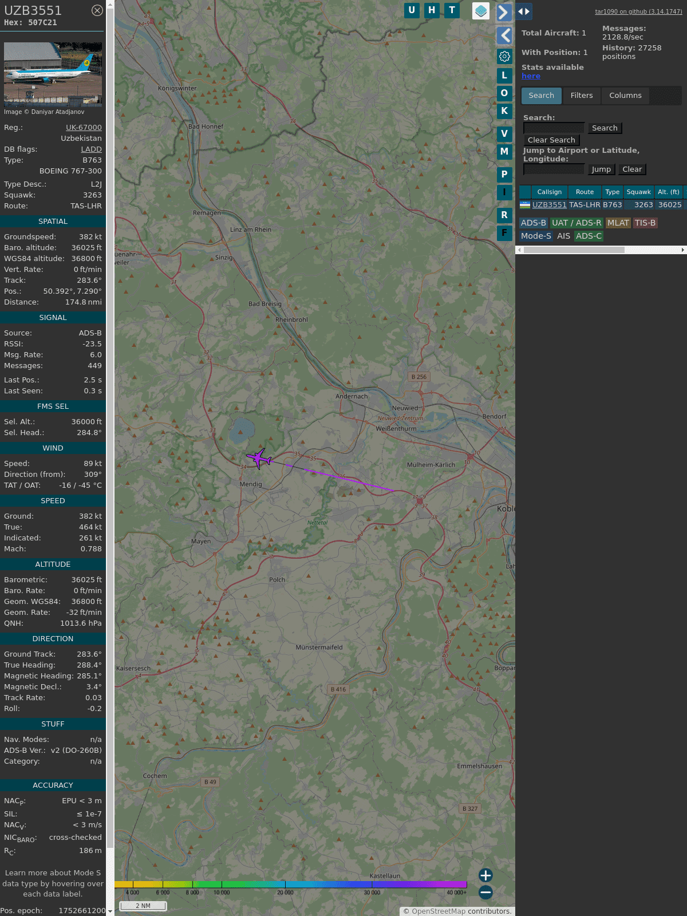Toggle the R map button
Image resolution: width=687 pixels, height=916 pixels.
(504, 215)
